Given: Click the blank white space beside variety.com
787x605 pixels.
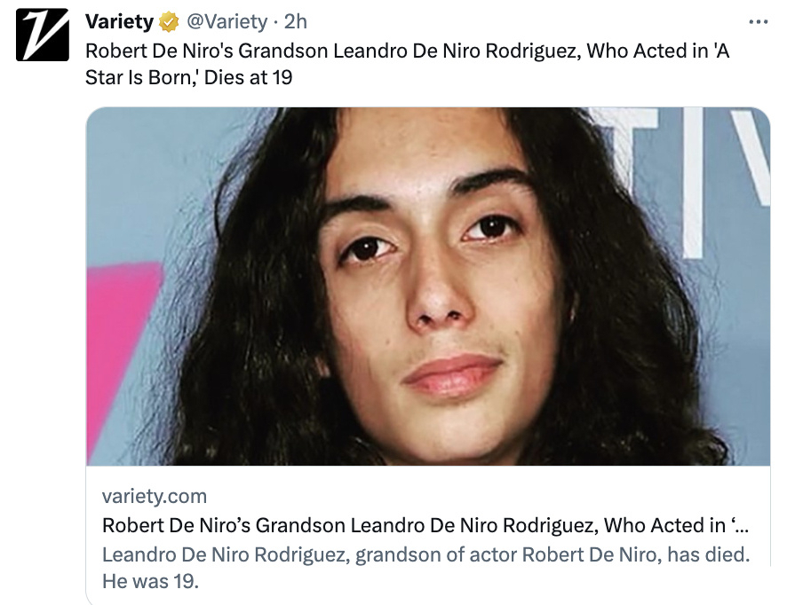Looking at the screenshot, I should [489, 496].
